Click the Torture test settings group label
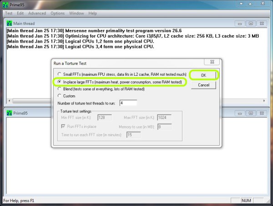This screenshot has height=206, width=273. coord(76,111)
